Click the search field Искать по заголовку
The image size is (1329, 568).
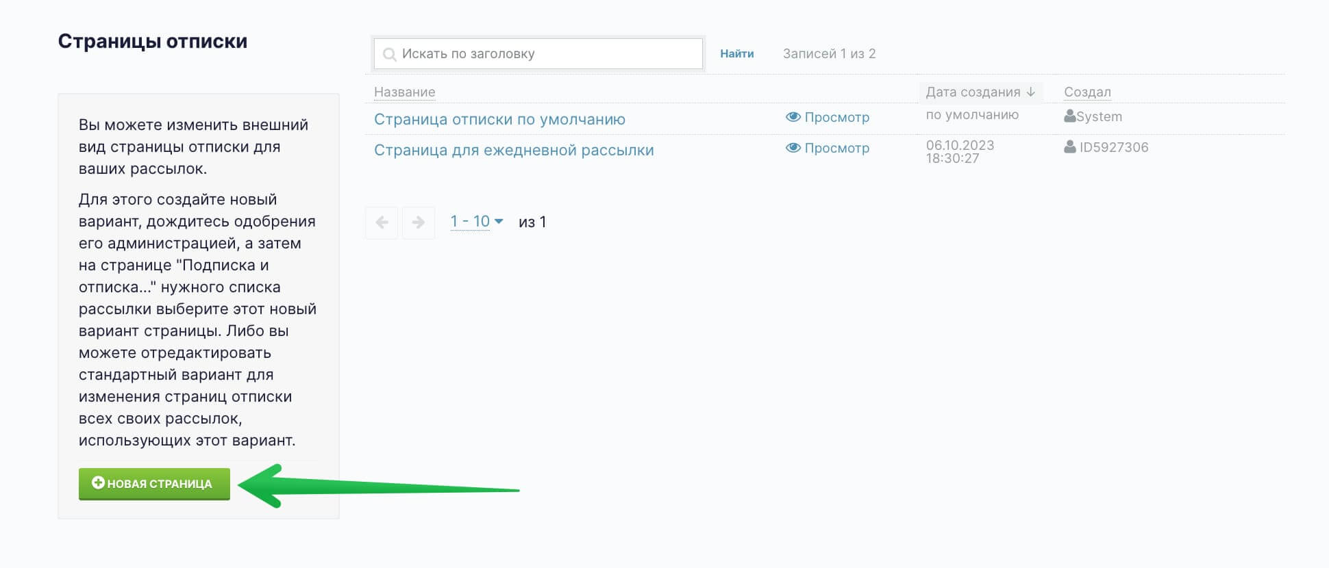(538, 53)
